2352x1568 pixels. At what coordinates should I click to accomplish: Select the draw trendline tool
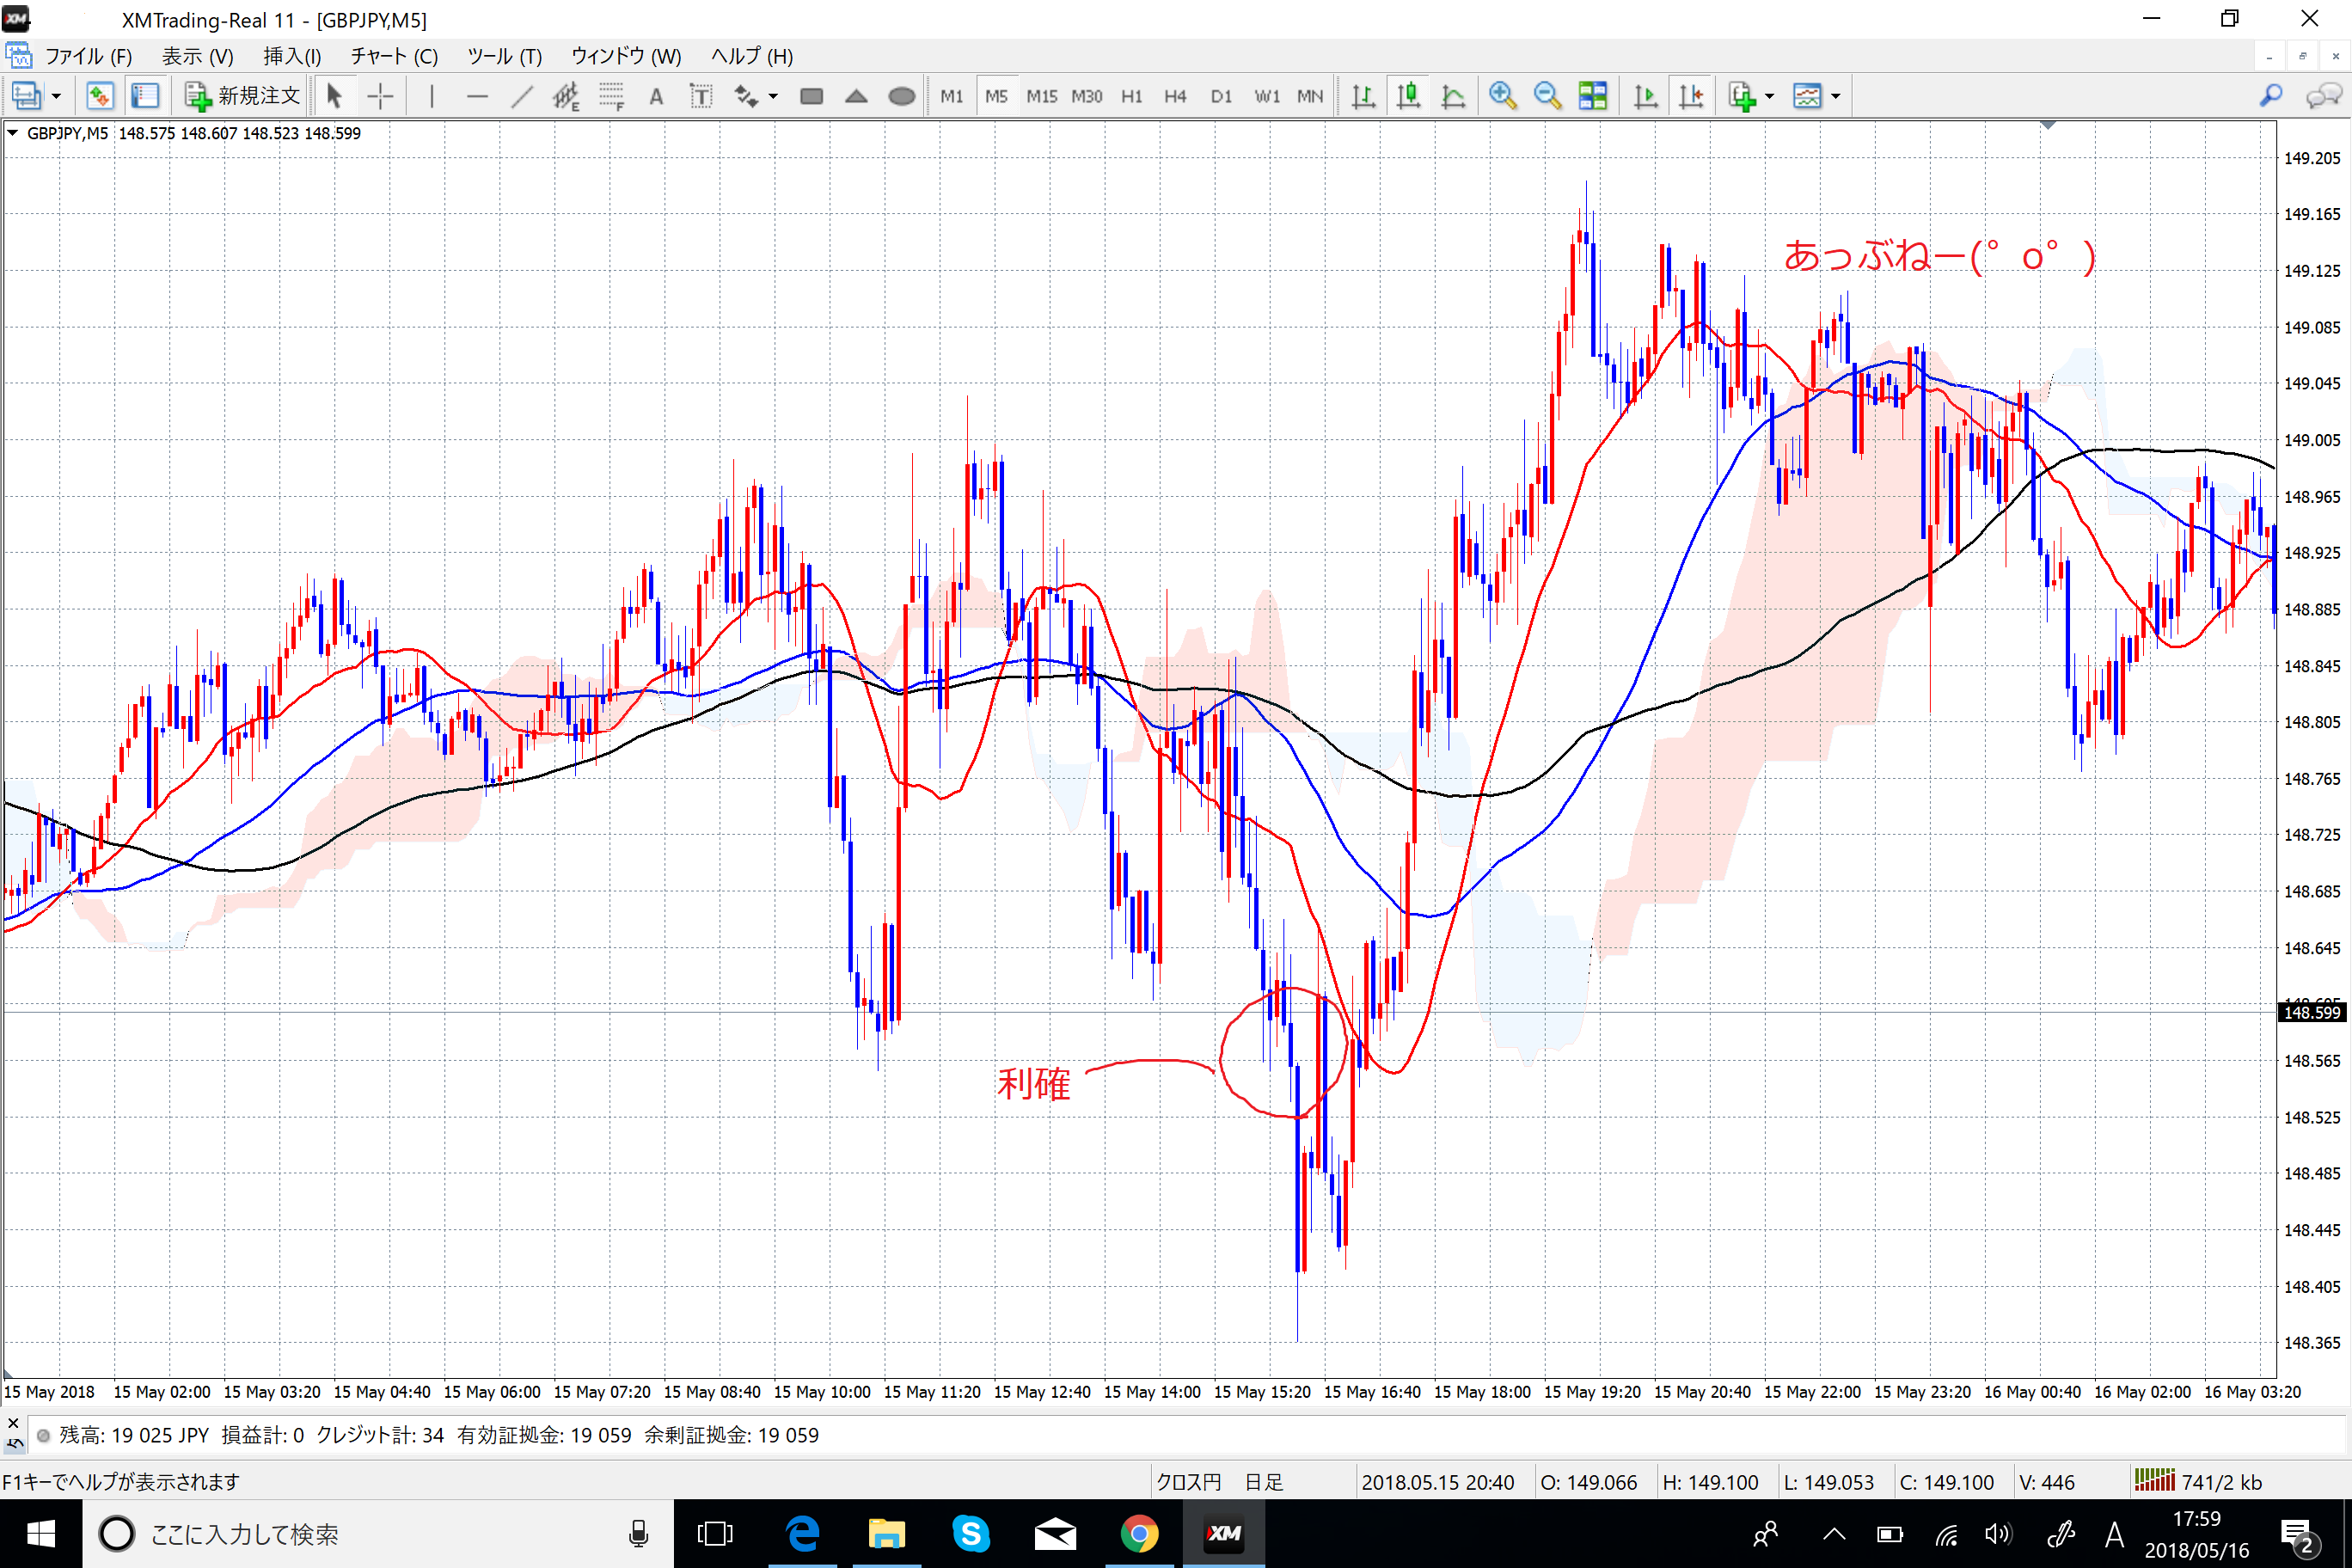[522, 96]
